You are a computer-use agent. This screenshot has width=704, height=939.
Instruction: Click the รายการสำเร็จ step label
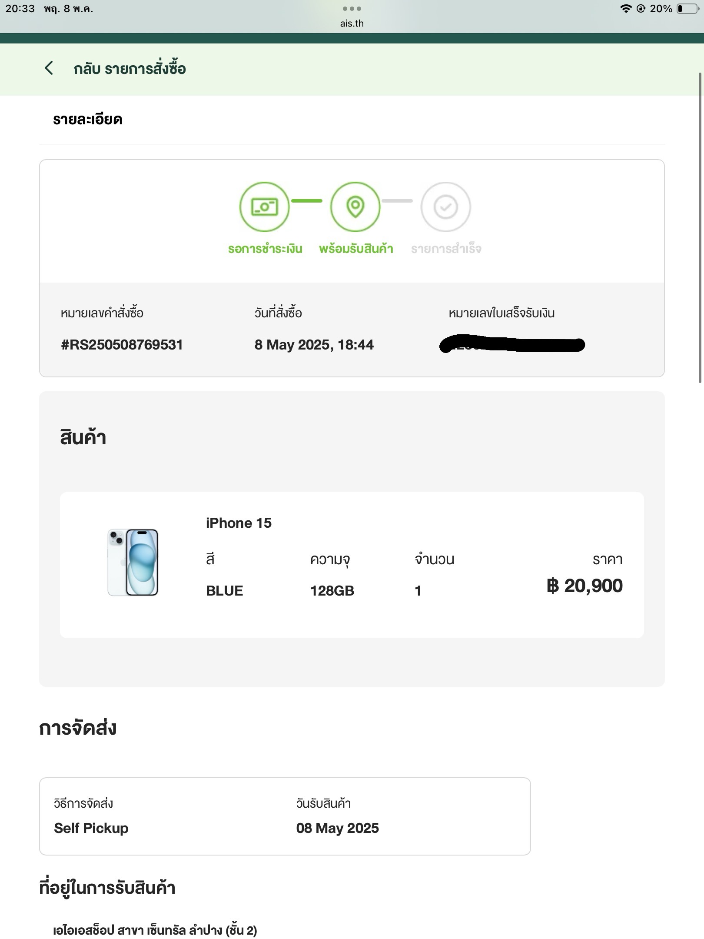(446, 249)
